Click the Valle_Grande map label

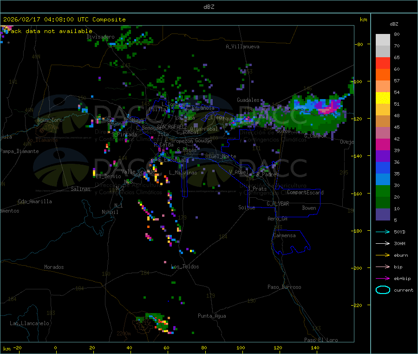coord(138,171)
